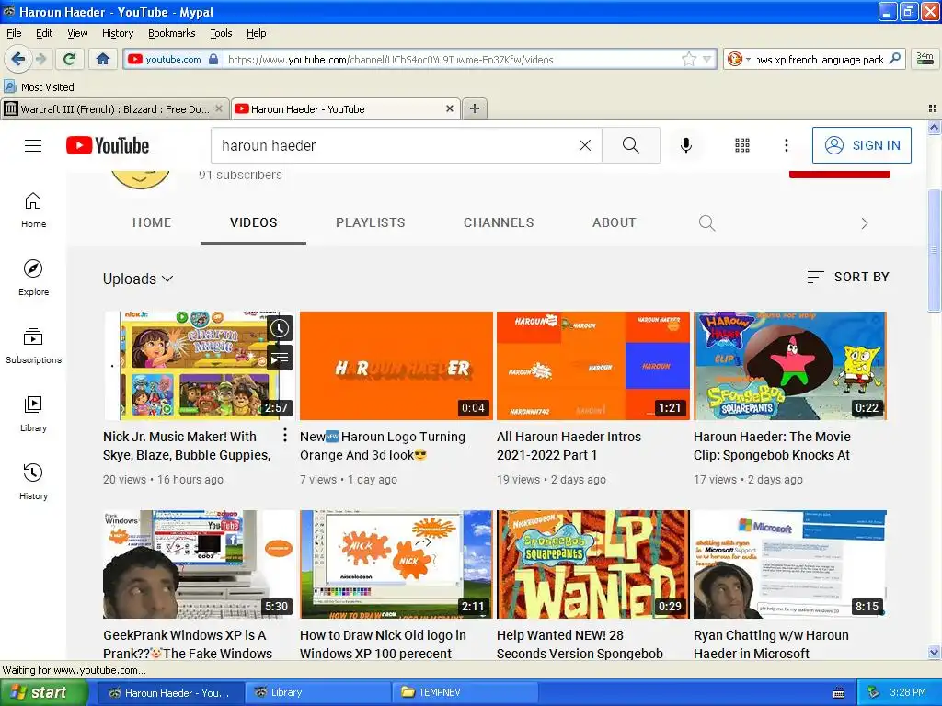The height and width of the screenshot is (706, 942).
Task: Click the magnifier in browser search box
Action: 894,59
